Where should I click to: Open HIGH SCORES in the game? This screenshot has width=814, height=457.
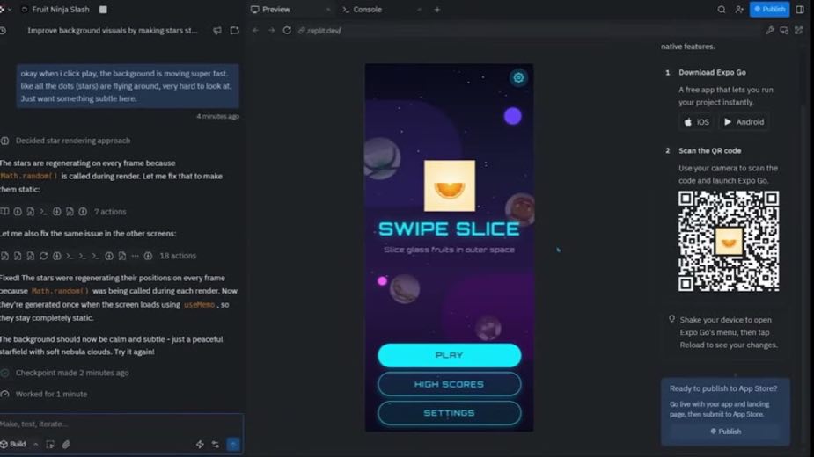tap(449, 384)
